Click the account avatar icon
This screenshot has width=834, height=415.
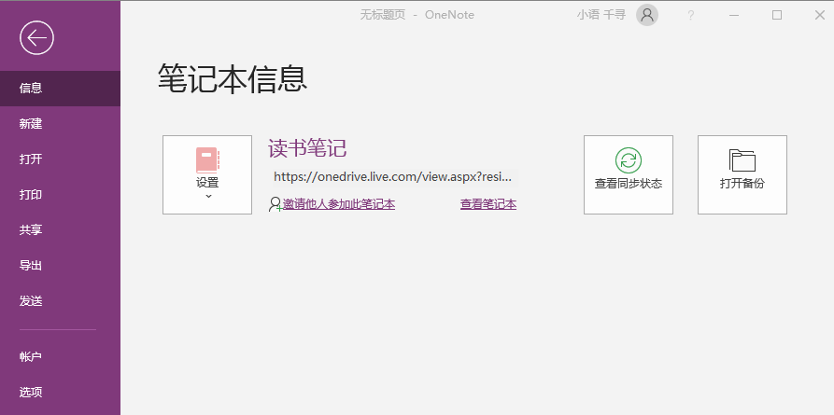click(647, 16)
